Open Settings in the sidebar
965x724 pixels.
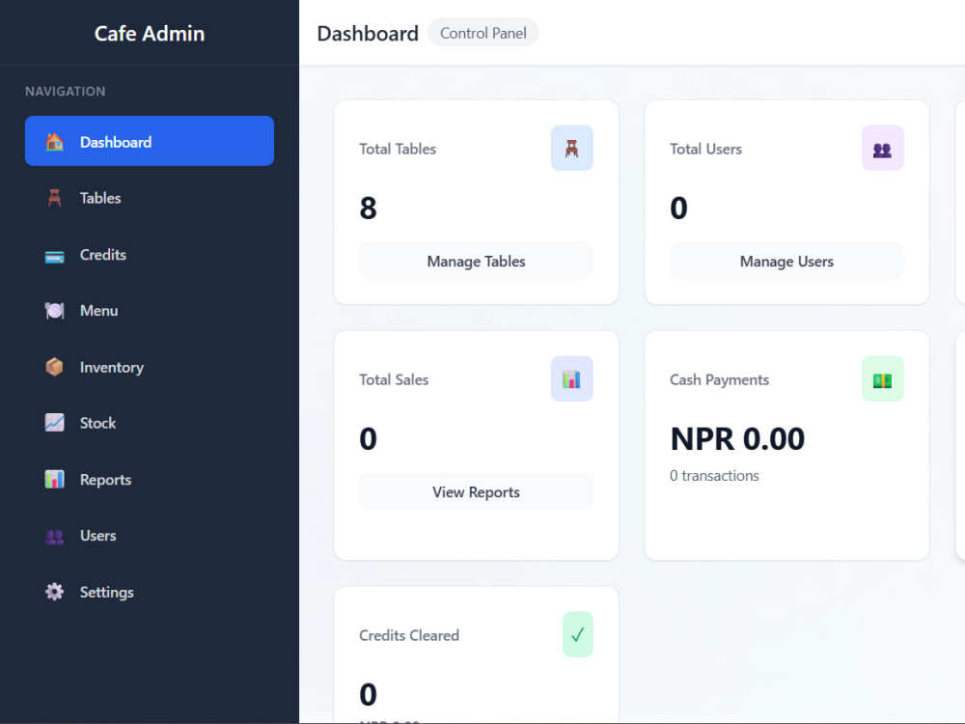[150, 592]
